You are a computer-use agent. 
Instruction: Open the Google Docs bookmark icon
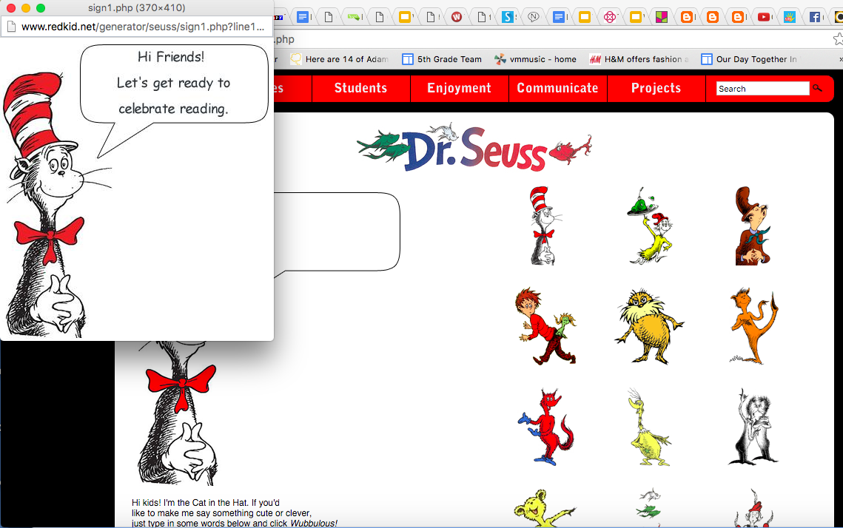click(303, 16)
